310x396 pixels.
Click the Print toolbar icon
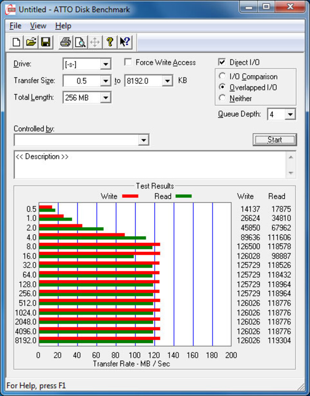pyautogui.click(x=66, y=42)
